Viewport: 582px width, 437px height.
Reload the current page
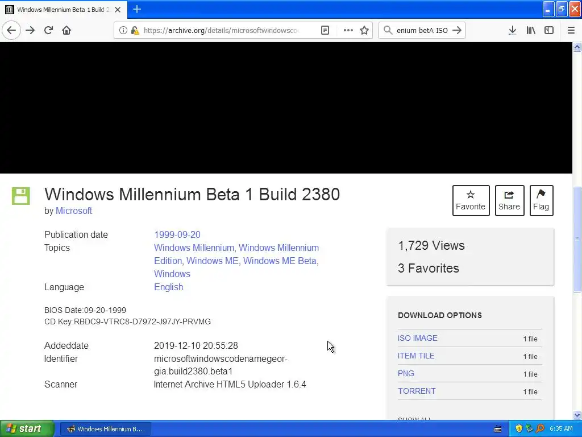(49, 30)
